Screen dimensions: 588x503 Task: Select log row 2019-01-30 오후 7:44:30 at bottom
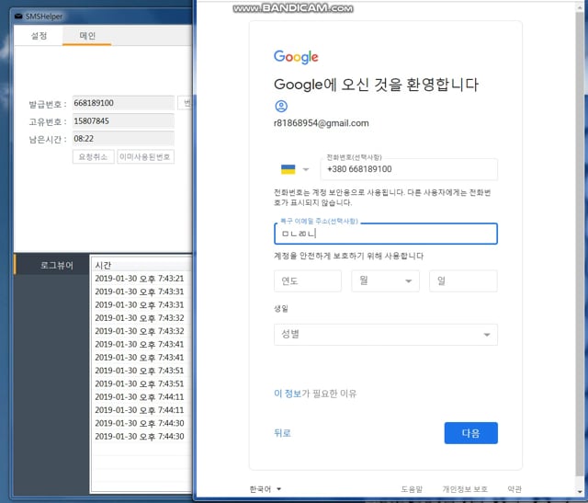coord(141,436)
